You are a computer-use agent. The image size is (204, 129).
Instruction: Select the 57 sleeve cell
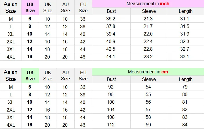(x=149, y=110)
